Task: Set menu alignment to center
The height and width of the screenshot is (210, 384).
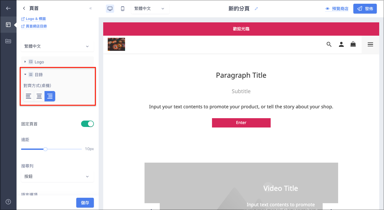Action: pyautogui.click(x=39, y=96)
